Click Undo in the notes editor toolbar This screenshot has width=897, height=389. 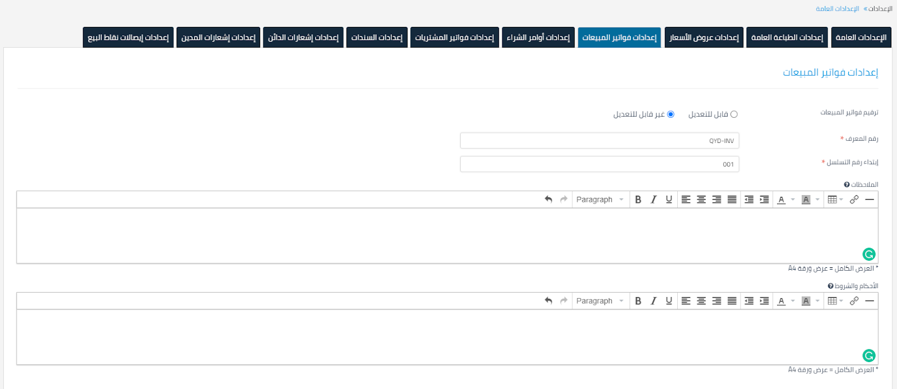[548, 200]
